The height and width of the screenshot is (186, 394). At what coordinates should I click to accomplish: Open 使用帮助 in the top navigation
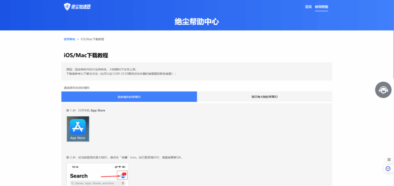pos(321,7)
